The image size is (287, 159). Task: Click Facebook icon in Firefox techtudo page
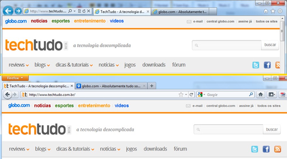point(266,149)
